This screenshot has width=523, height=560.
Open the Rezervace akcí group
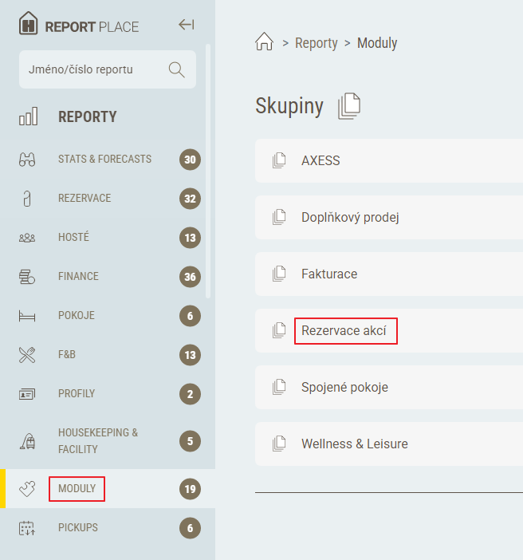pos(344,330)
